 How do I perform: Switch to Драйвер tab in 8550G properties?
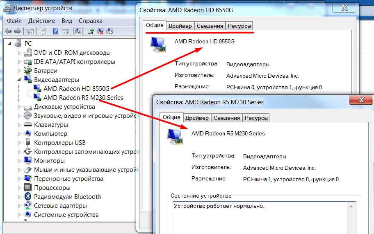(x=180, y=26)
